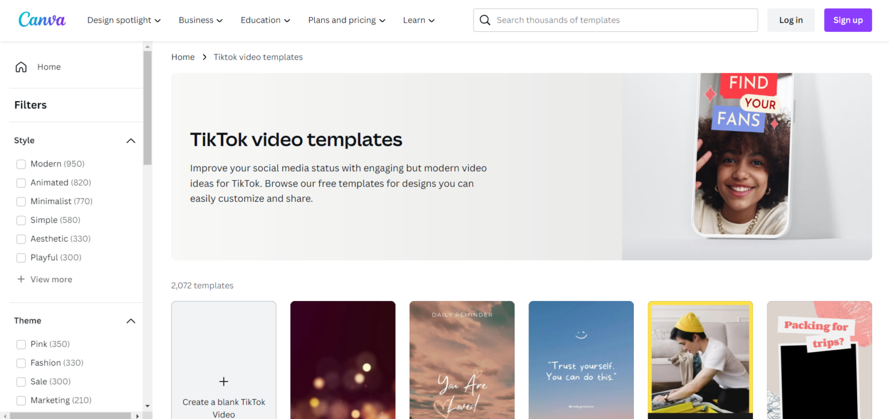Enable the Modern style filter
Image resolution: width=889 pixels, height=419 pixels.
[x=21, y=164]
